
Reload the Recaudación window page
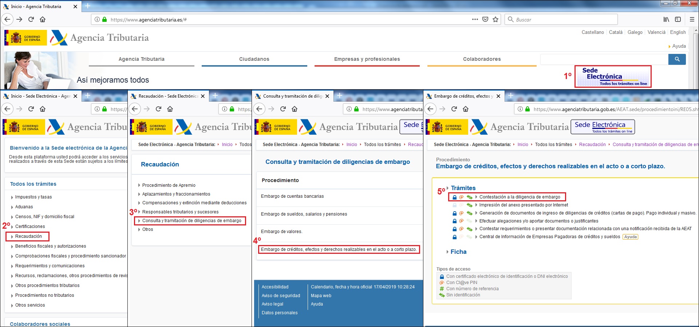tap(158, 109)
